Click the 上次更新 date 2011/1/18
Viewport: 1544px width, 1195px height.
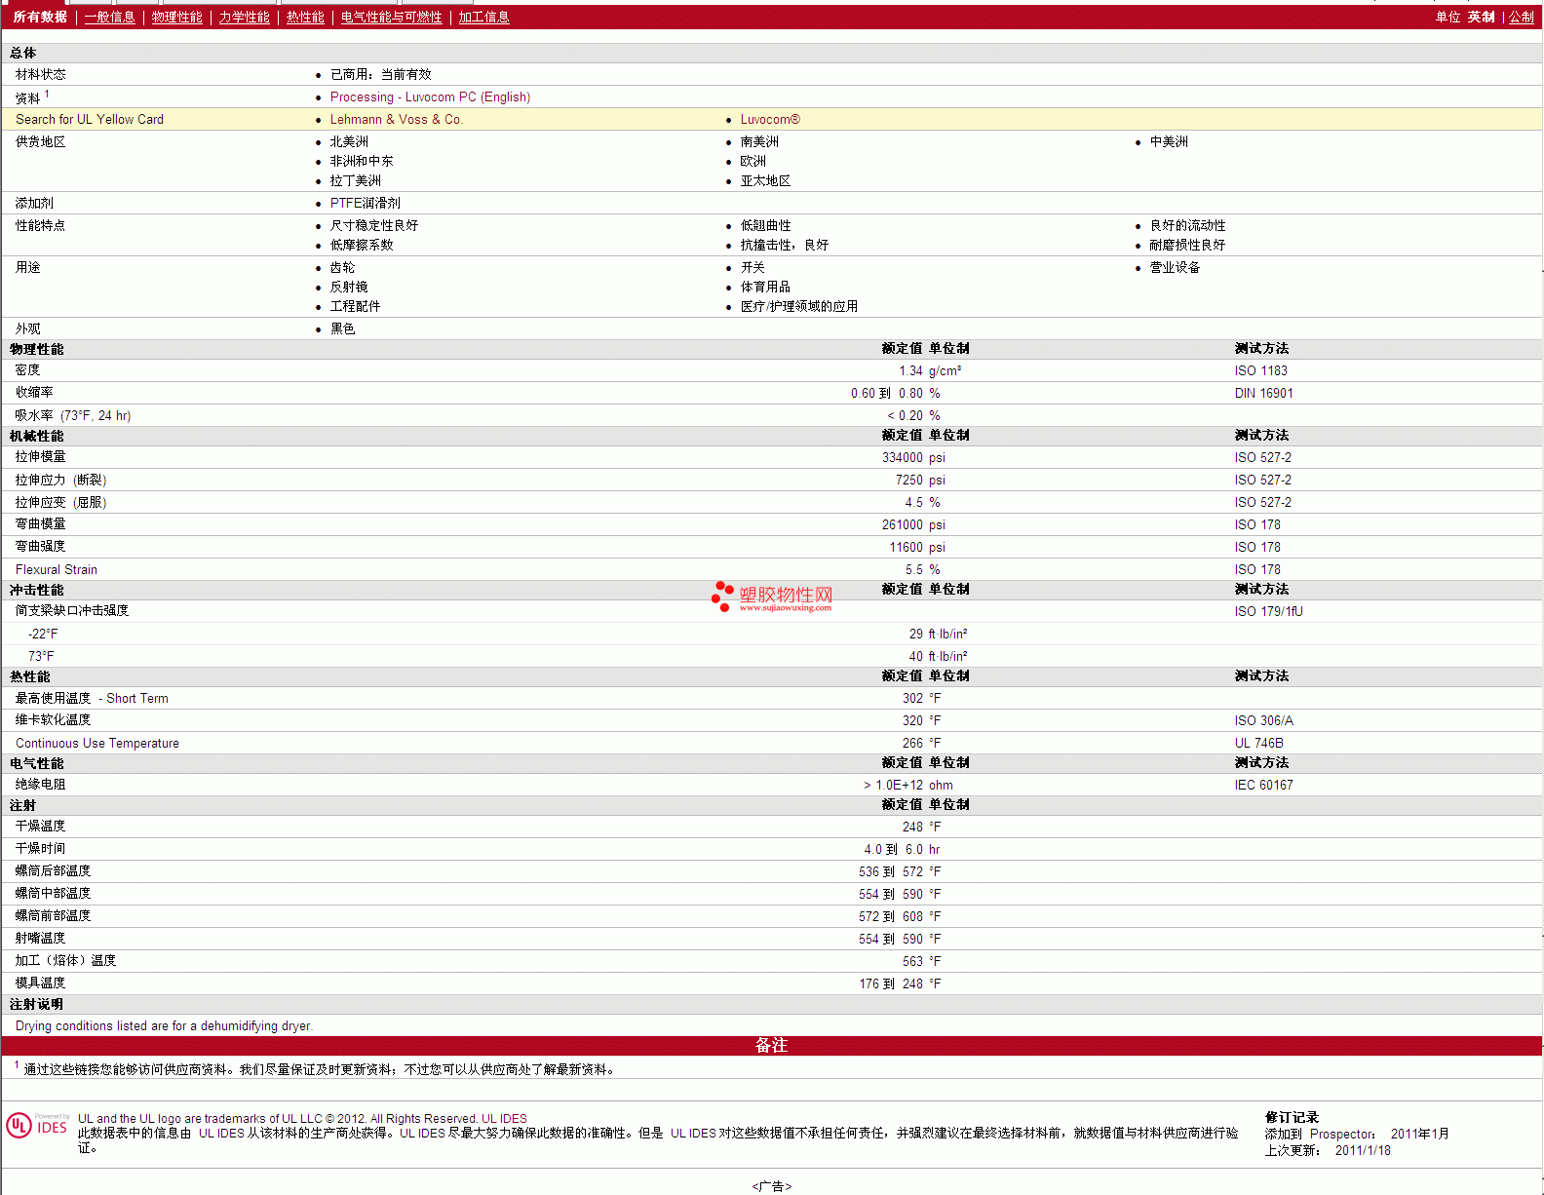[1363, 1150]
